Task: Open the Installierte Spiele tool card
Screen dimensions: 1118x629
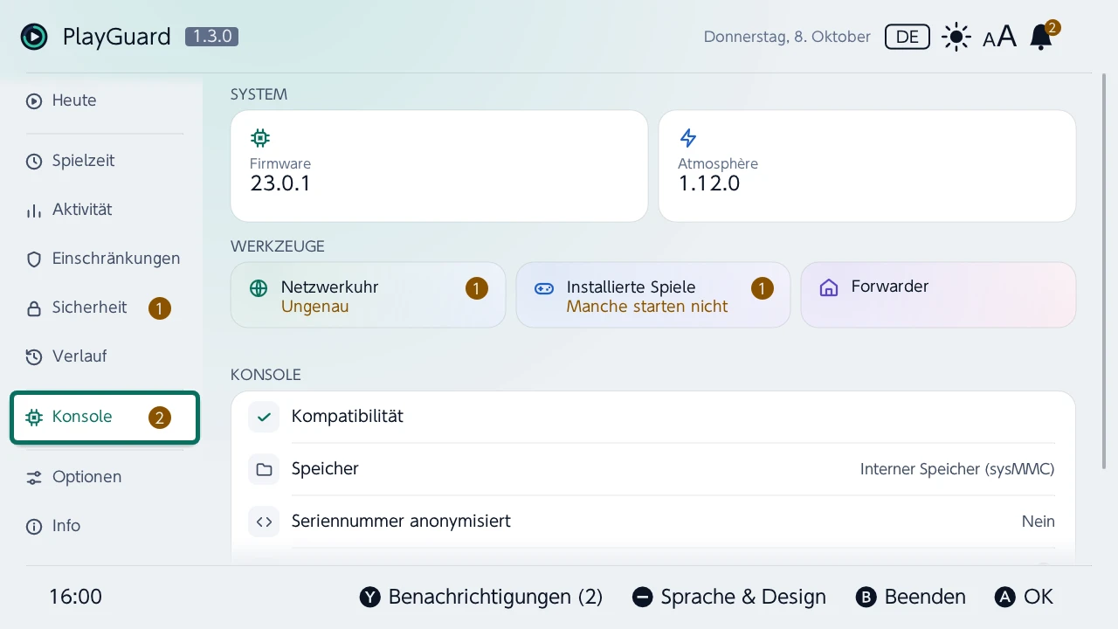Action: point(653,295)
